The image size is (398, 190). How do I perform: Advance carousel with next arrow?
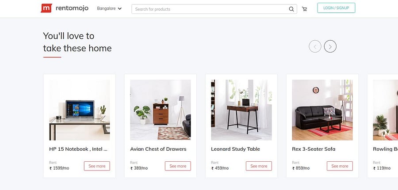pos(330,46)
